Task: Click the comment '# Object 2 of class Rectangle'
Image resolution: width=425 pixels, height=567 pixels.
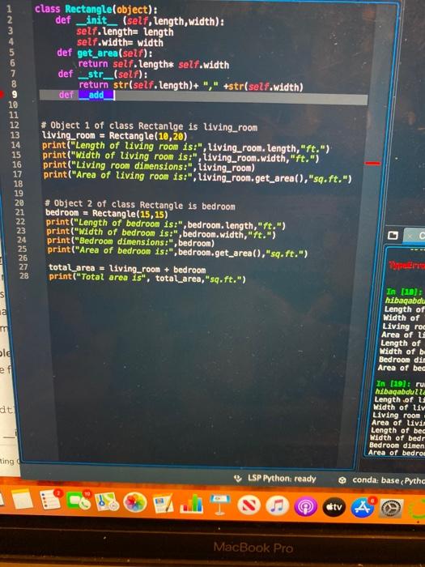Action: point(140,205)
